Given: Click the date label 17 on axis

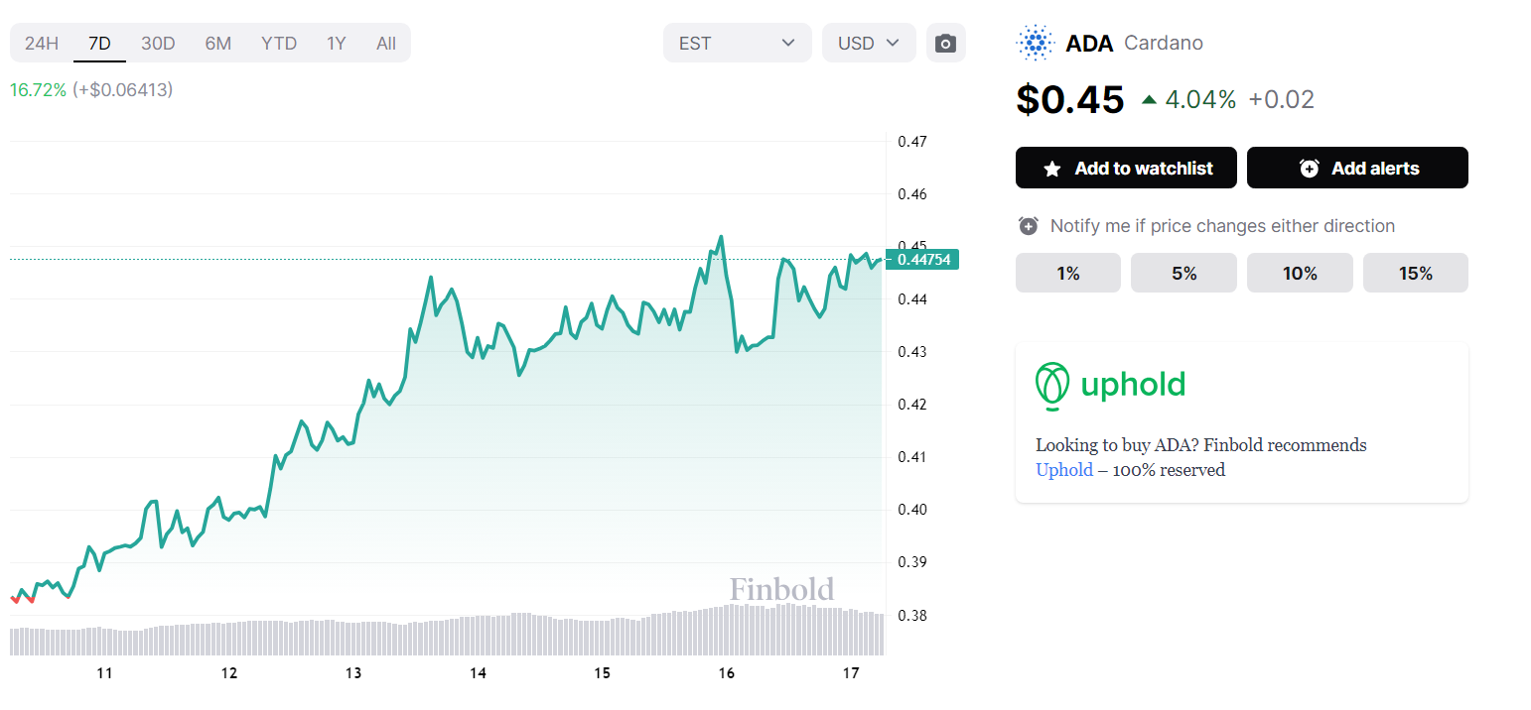Looking at the screenshot, I should (x=850, y=673).
